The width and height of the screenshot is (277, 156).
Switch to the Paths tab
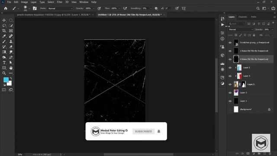point(254,17)
